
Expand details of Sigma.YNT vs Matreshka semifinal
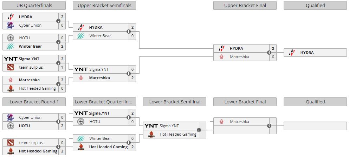pos(129,74)
